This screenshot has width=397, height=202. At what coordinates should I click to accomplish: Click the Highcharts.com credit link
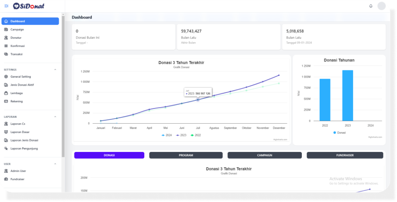tap(280, 140)
